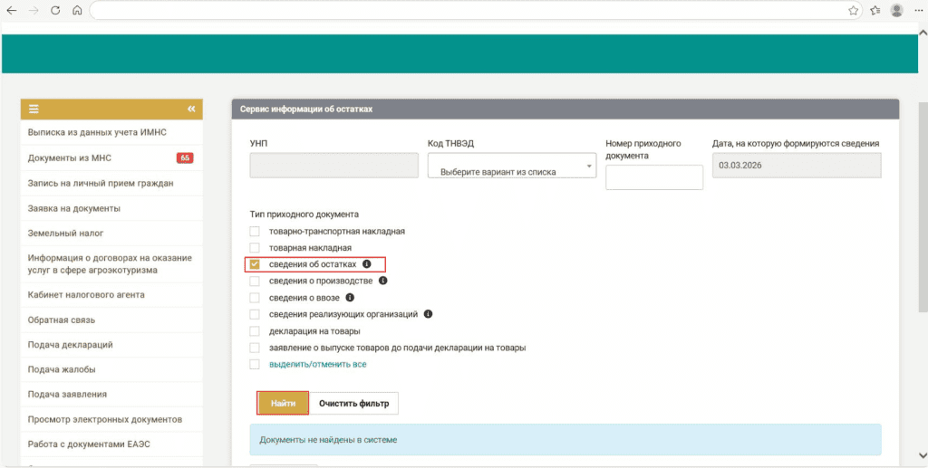Screen dimensions: 928x468
Task: Open Документы из МНС section
Action: [111, 158]
